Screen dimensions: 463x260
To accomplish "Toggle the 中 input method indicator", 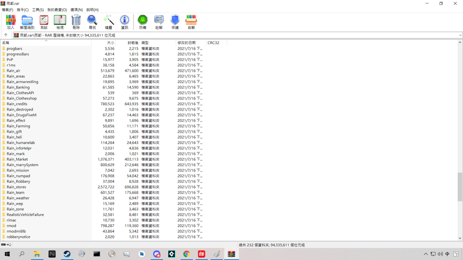I will pos(447,254).
